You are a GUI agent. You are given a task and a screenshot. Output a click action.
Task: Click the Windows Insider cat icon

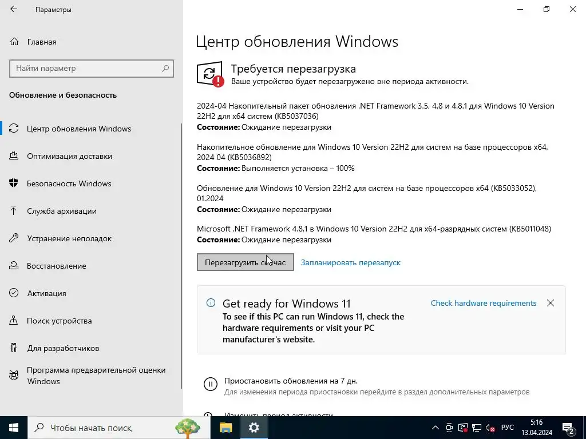pos(14,375)
